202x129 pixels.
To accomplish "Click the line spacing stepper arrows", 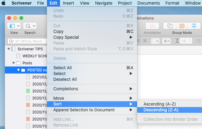I will click(x=190, y=41).
